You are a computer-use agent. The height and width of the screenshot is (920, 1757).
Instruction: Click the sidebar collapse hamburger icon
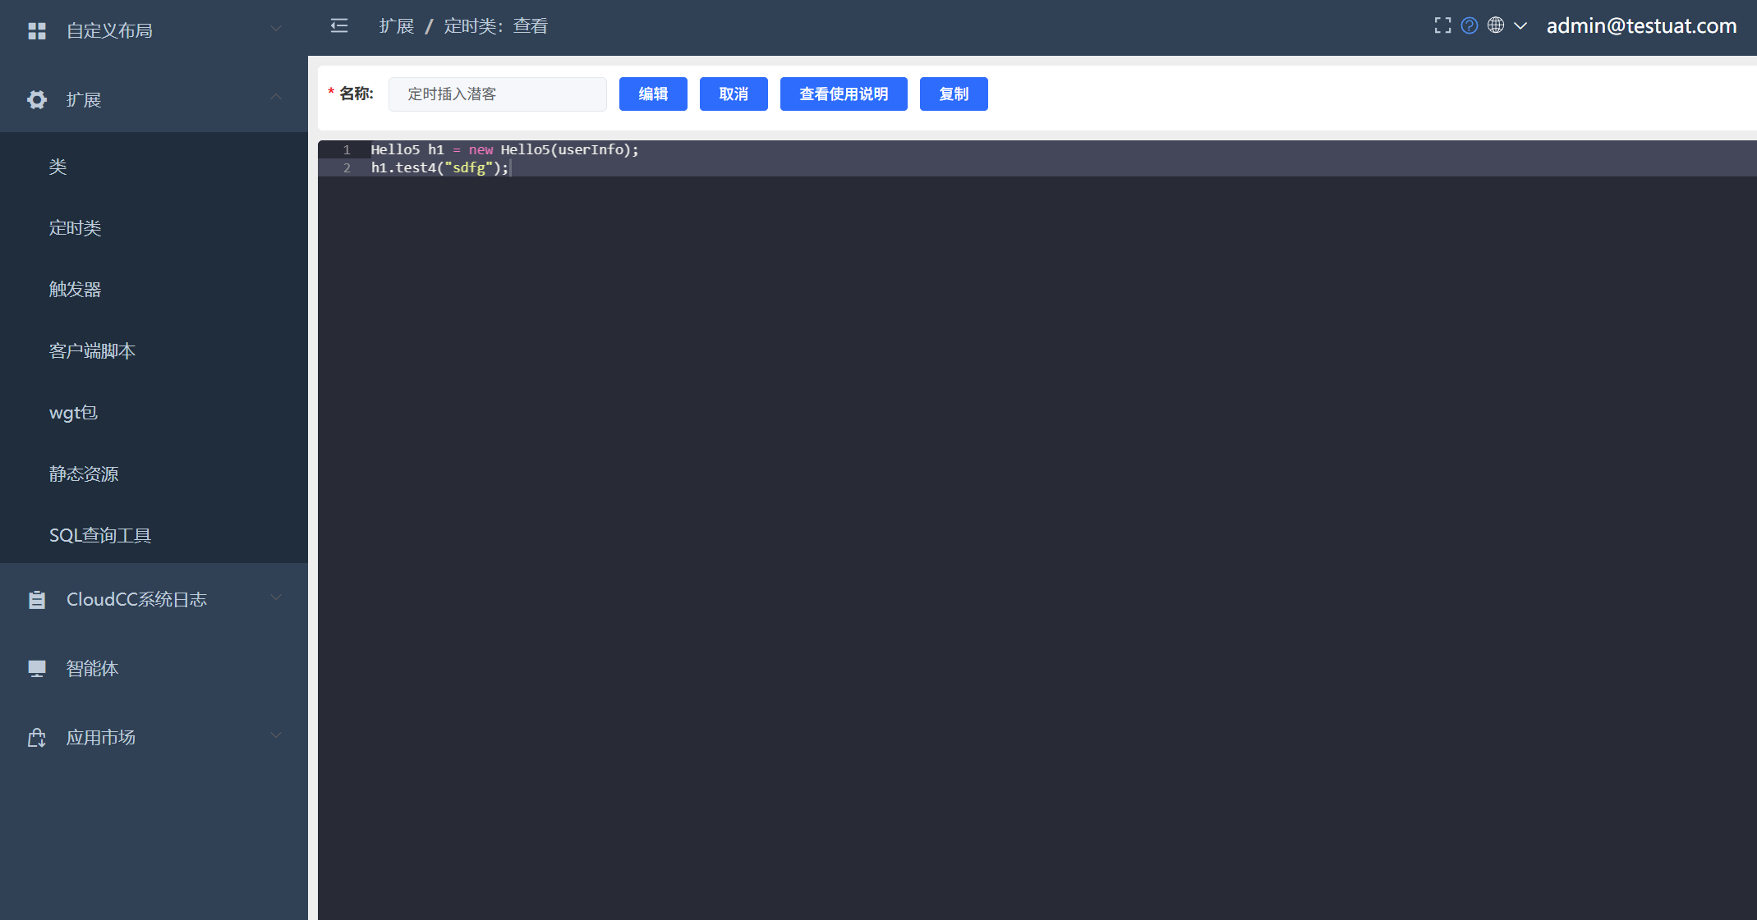tap(339, 26)
